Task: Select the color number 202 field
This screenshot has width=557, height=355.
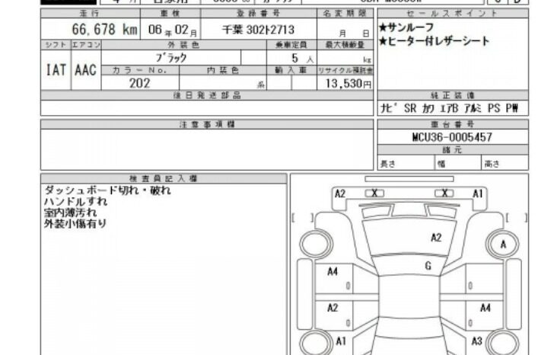Action: pos(138,84)
